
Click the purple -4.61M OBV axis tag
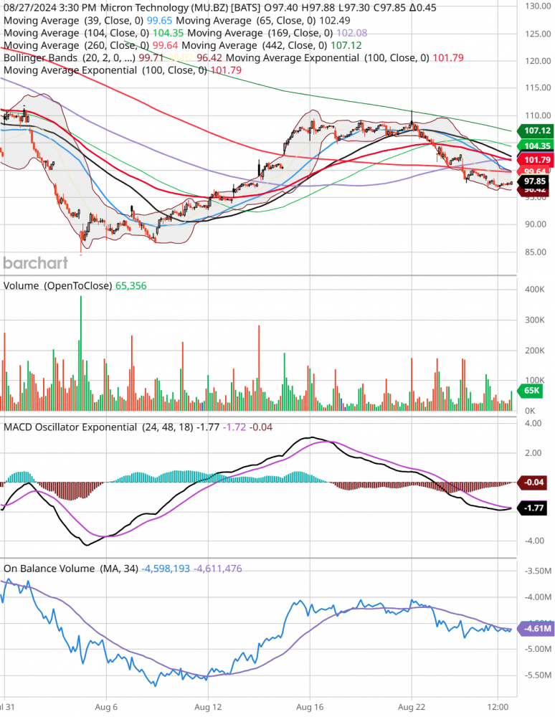pyautogui.click(x=536, y=629)
